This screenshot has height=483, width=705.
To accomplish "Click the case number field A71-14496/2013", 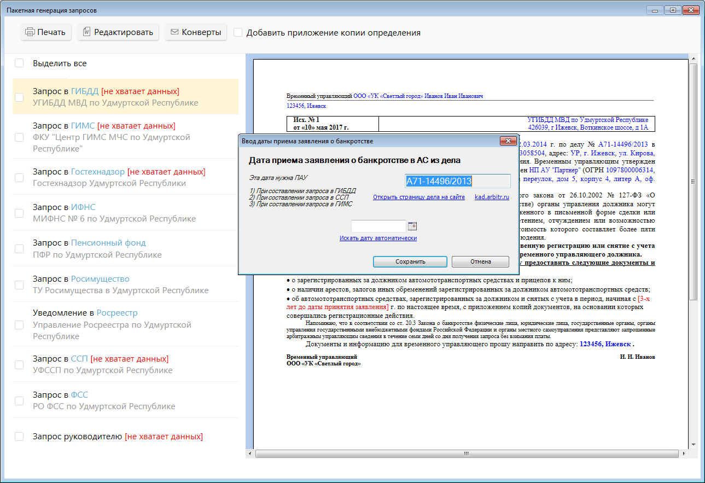I will [x=457, y=181].
